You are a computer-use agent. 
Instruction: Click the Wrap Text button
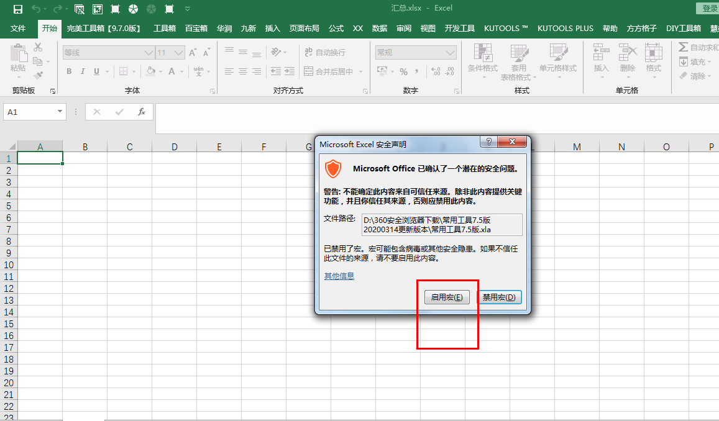tap(325, 52)
